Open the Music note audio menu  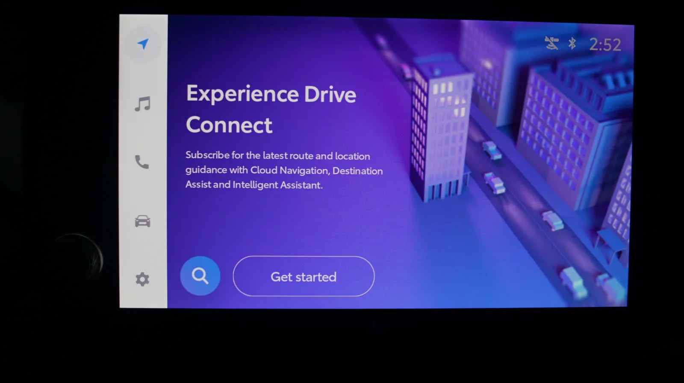coord(142,104)
